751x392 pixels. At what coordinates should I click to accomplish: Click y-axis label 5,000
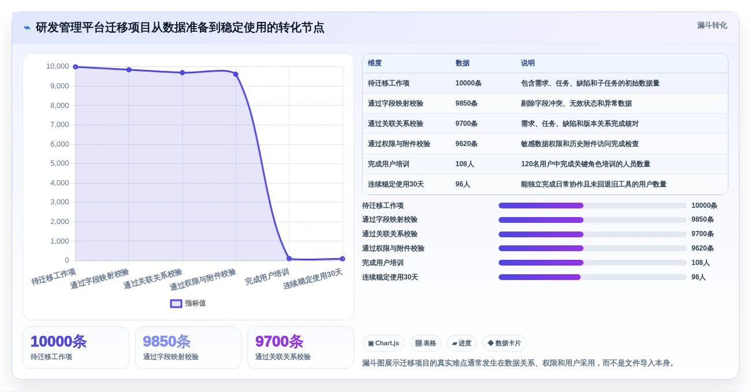point(59,163)
